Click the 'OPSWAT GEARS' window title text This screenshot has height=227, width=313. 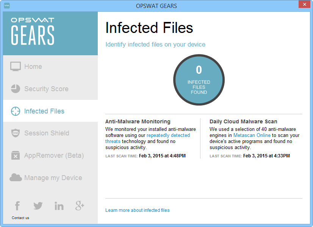click(156, 6)
